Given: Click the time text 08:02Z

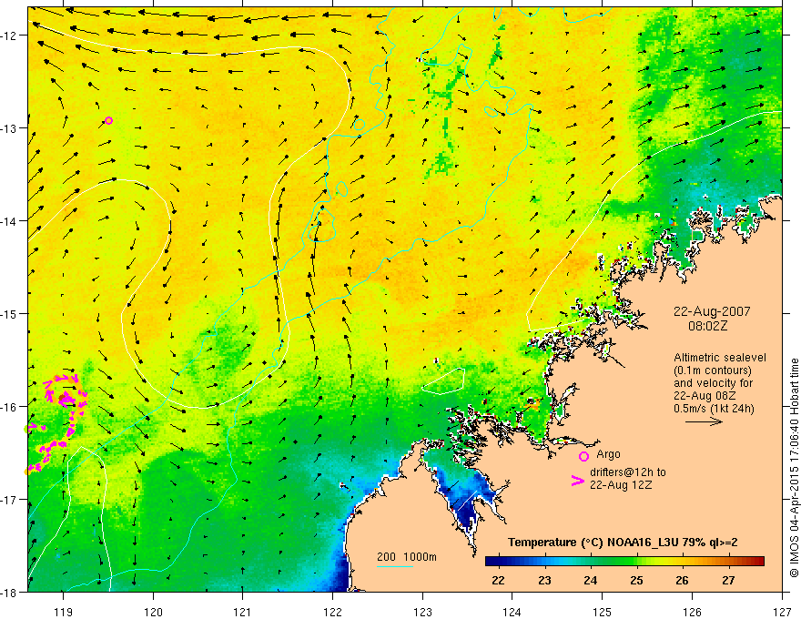Looking at the screenshot, I should (x=707, y=325).
